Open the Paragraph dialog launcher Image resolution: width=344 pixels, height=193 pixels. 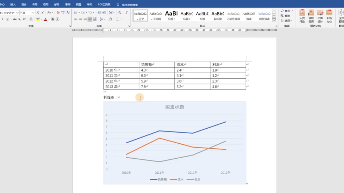tap(129, 26)
